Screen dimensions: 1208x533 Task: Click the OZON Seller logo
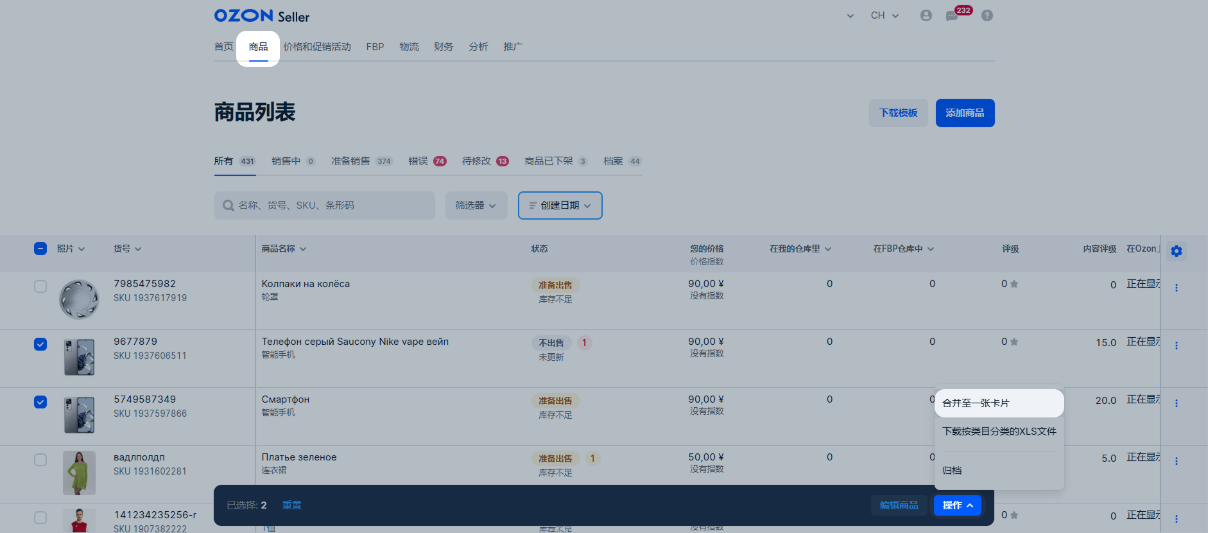pos(261,16)
